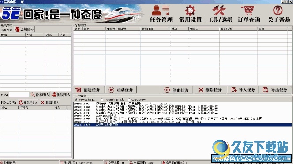293x164 pixels.
Task: Click 乘车站-到达站 column header
Action: point(123,29)
